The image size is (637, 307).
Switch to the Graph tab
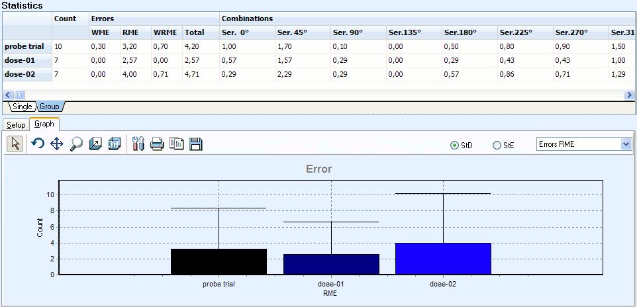point(44,124)
